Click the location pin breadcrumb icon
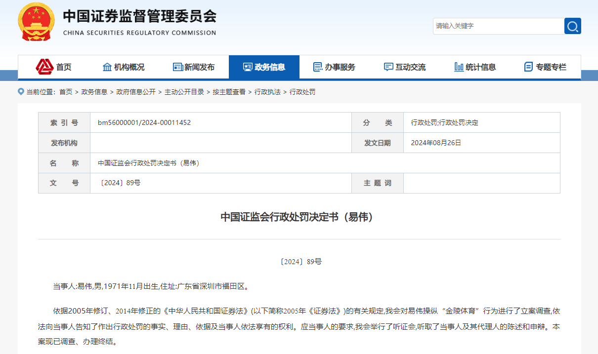The image size is (598, 354). 21,92
